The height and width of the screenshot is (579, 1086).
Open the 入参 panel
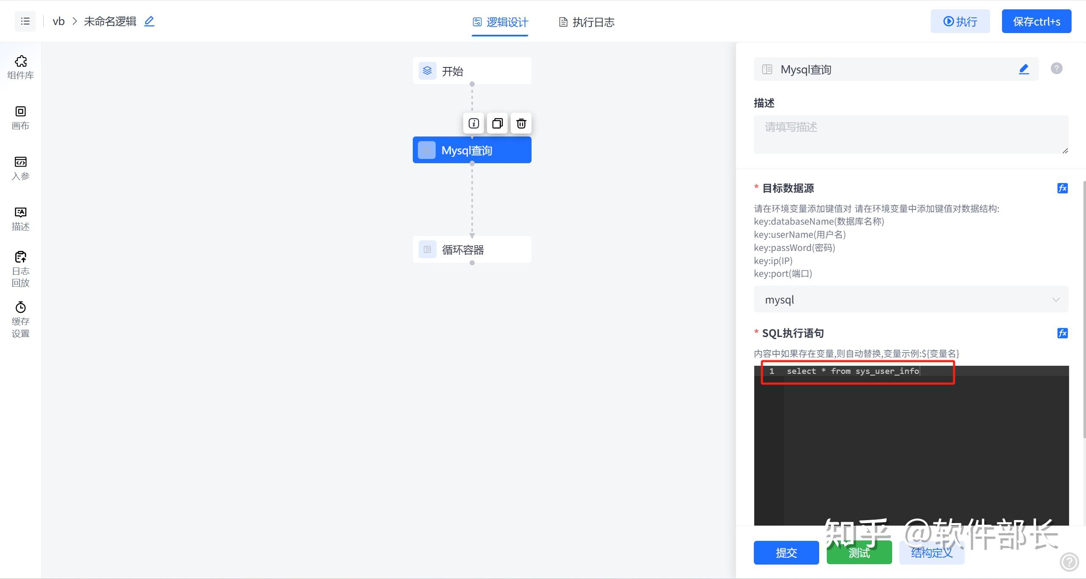(20, 168)
